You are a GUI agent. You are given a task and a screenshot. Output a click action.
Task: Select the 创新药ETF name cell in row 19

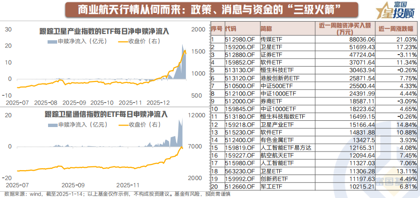287,178
